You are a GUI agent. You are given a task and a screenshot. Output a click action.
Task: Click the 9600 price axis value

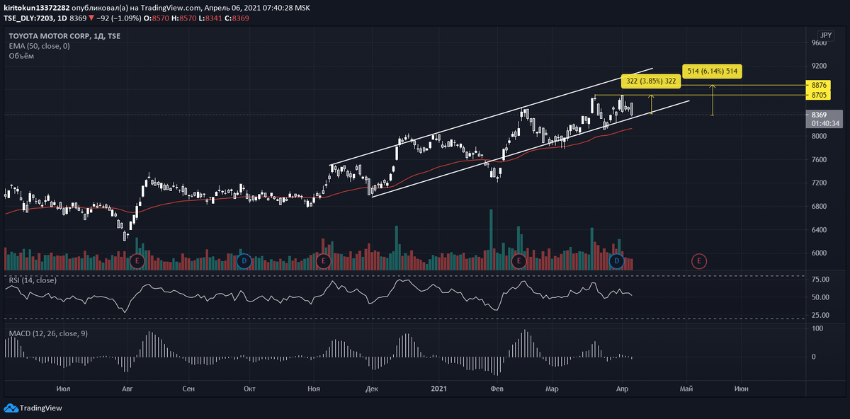point(819,43)
